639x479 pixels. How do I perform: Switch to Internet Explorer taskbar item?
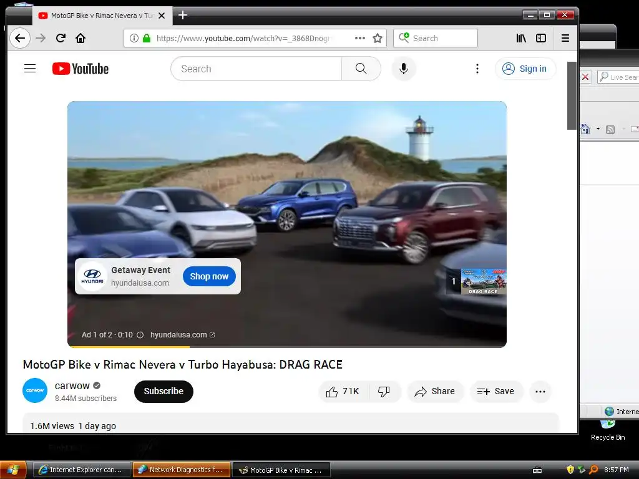(81, 470)
